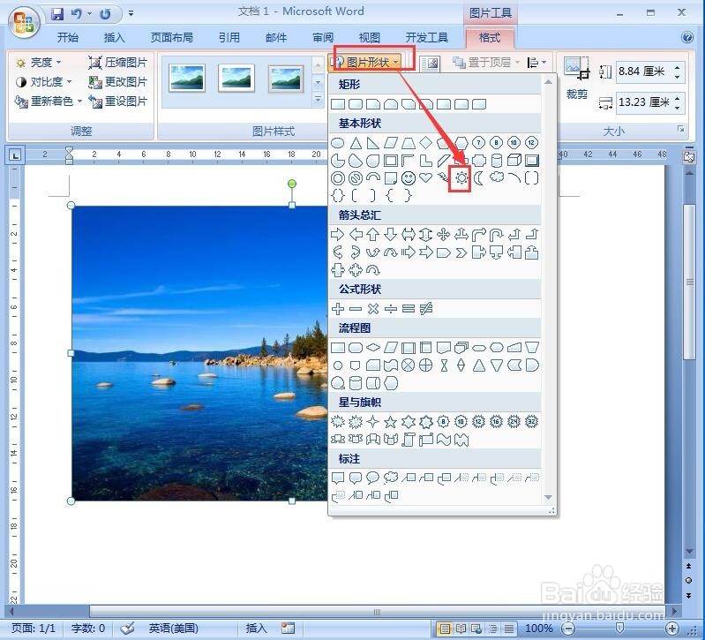Click the Office button
The image size is (705, 640).
(x=23, y=22)
